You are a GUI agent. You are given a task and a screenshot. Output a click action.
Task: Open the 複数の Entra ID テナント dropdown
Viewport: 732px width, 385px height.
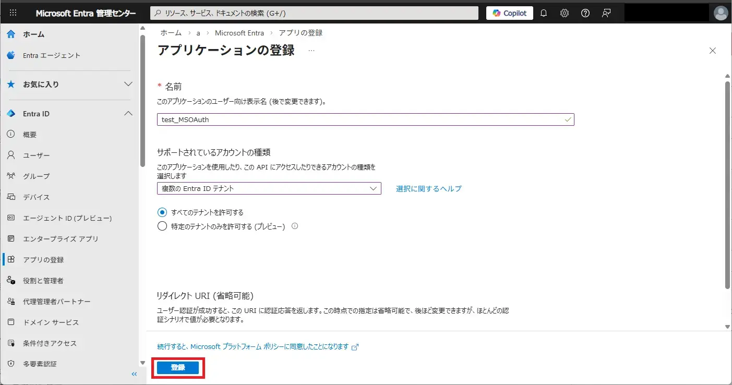pyautogui.click(x=269, y=188)
